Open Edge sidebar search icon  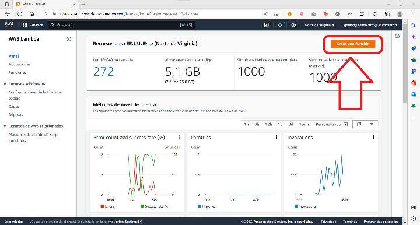point(414,26)
